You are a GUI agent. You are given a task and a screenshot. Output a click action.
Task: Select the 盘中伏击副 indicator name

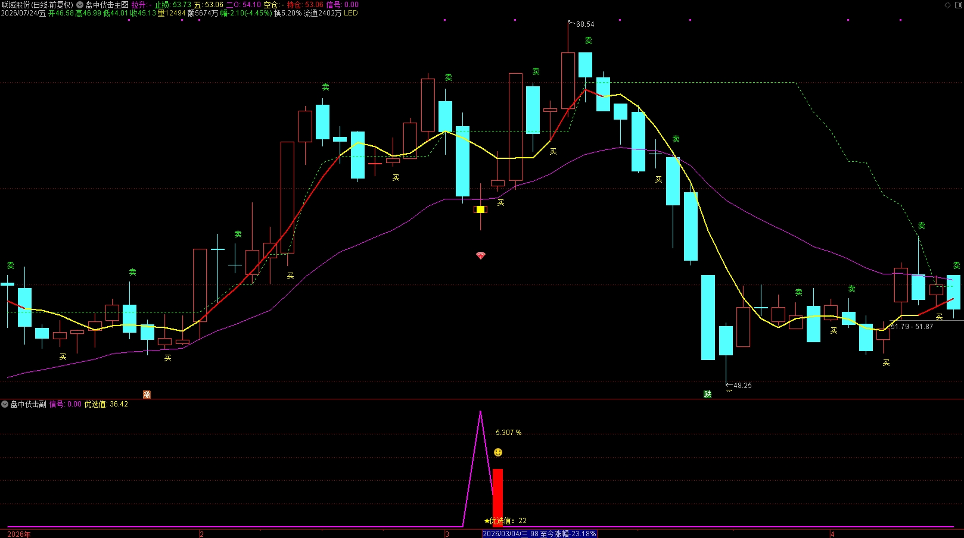pos(28,404)
